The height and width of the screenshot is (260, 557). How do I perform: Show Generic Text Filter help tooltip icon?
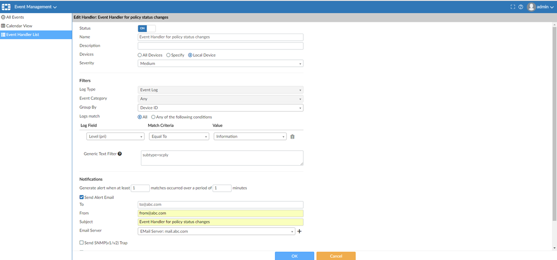point(120,154)
